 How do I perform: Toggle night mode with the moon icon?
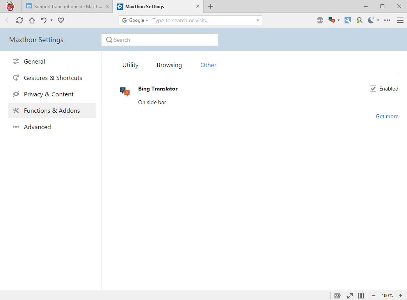tap(371, 20)
